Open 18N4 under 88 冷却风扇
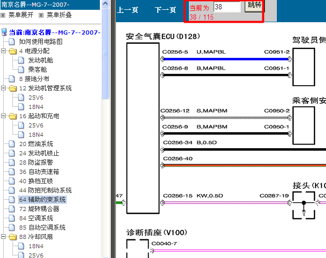 (36, 246)
